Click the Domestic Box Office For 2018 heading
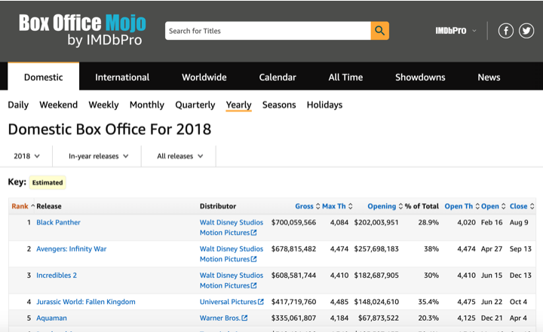Image resolution: width=543 pixels, height=332 pixels. [x=109, y=129]
